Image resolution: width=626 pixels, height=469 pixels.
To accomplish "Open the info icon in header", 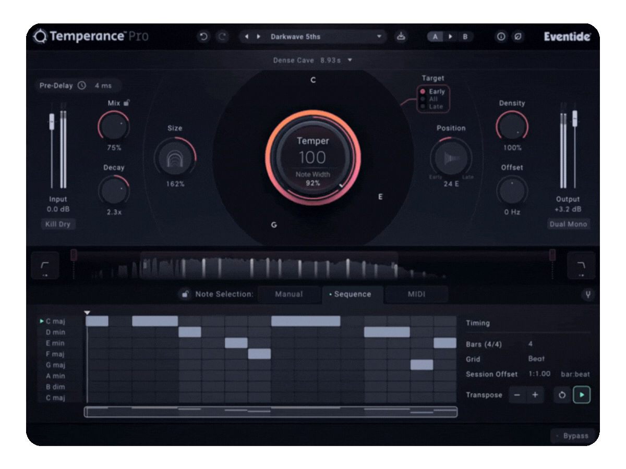I will 501,36.
